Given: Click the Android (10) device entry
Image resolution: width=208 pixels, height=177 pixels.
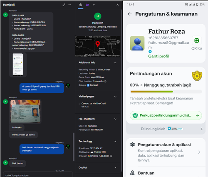Looking at the screenshot, I should tap(98, 152).
